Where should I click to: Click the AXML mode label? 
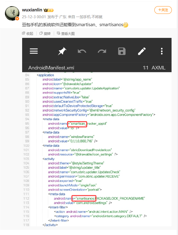[x=159, y=68]
